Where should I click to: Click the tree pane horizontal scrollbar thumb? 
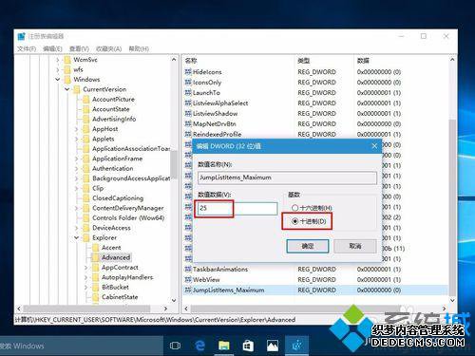86,309
